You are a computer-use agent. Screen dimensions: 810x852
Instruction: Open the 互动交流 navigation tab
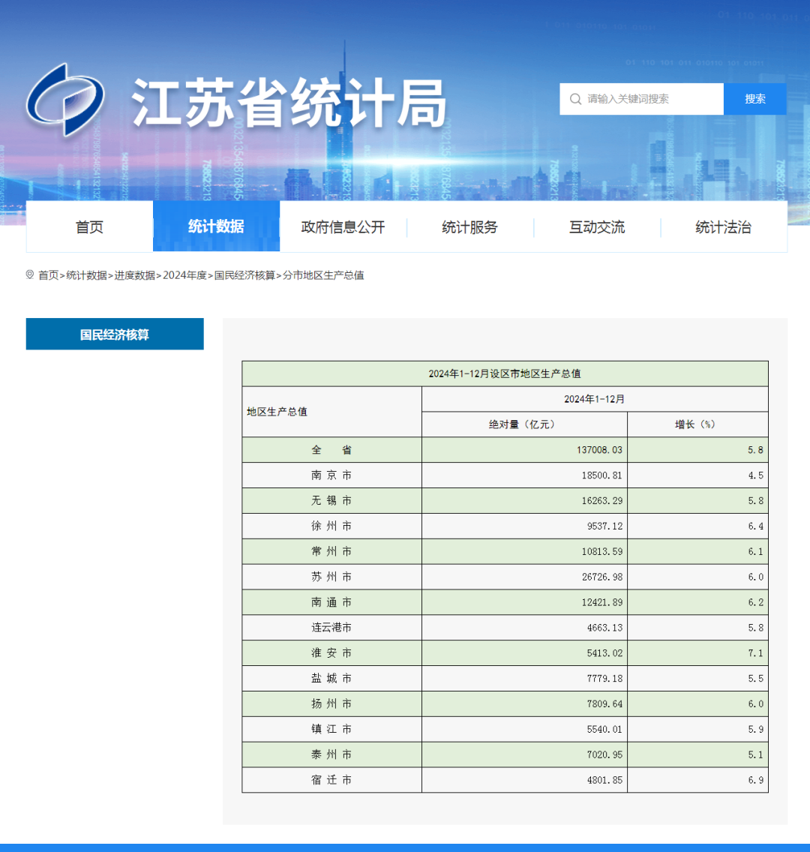(x=596, y=227)
